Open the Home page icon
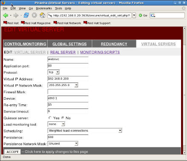187x161 pixels. (x=42, y=15)
